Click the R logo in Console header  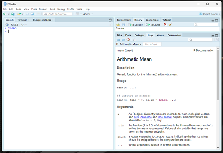[x=7, y=25]
